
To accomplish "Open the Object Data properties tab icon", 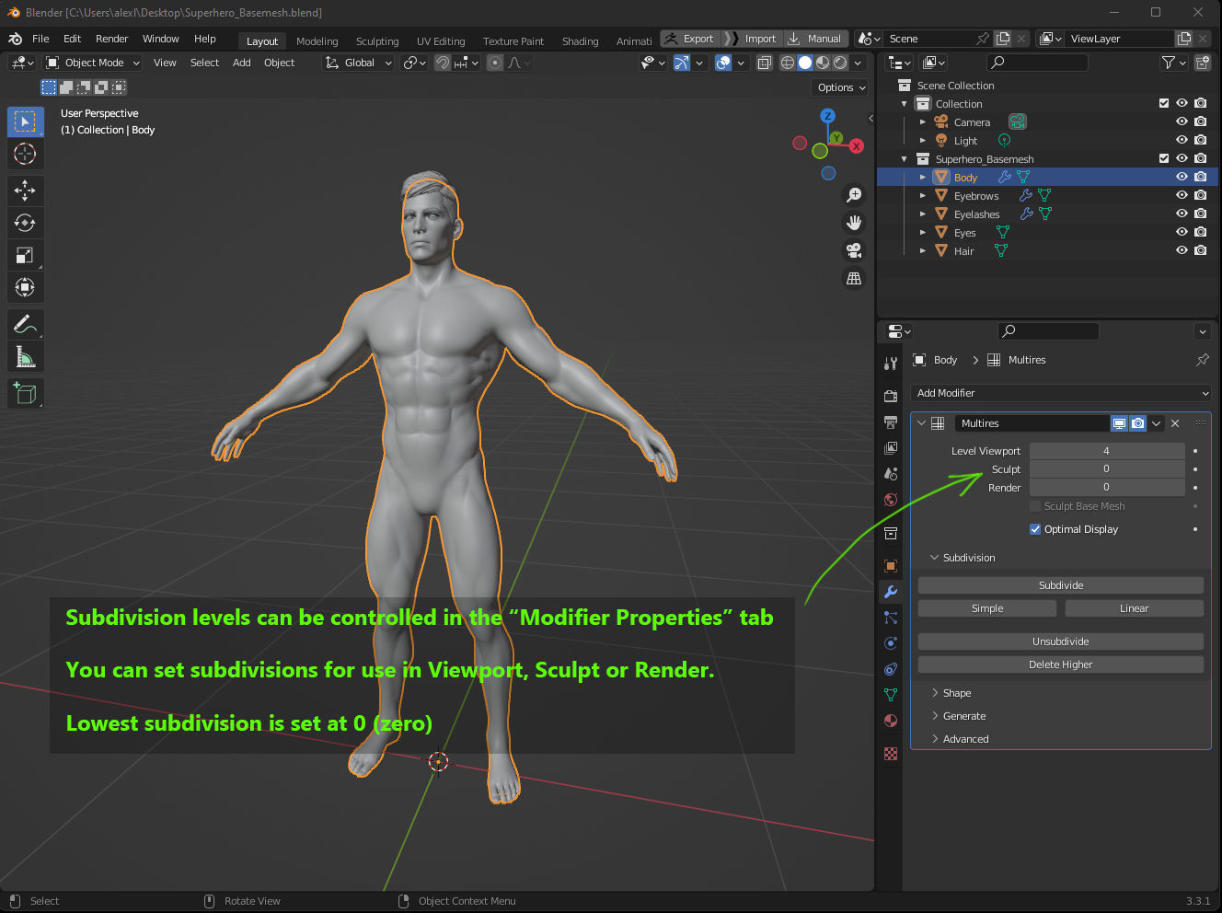I will point(890,695).
